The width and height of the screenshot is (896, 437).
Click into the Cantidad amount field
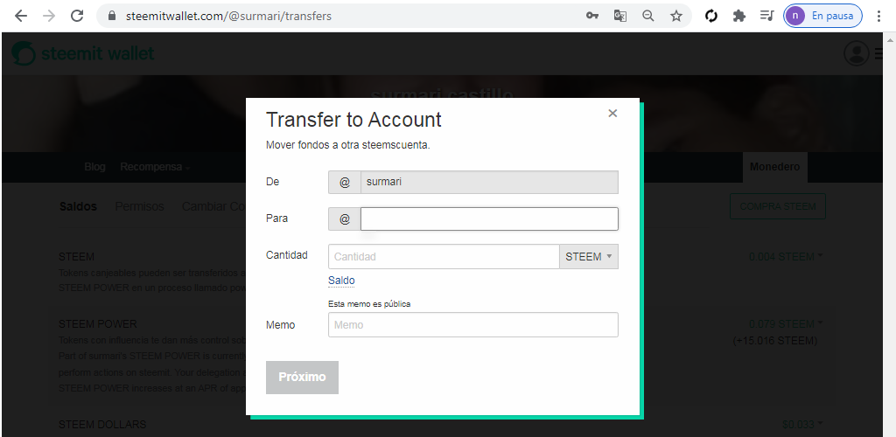coord(444,257)
